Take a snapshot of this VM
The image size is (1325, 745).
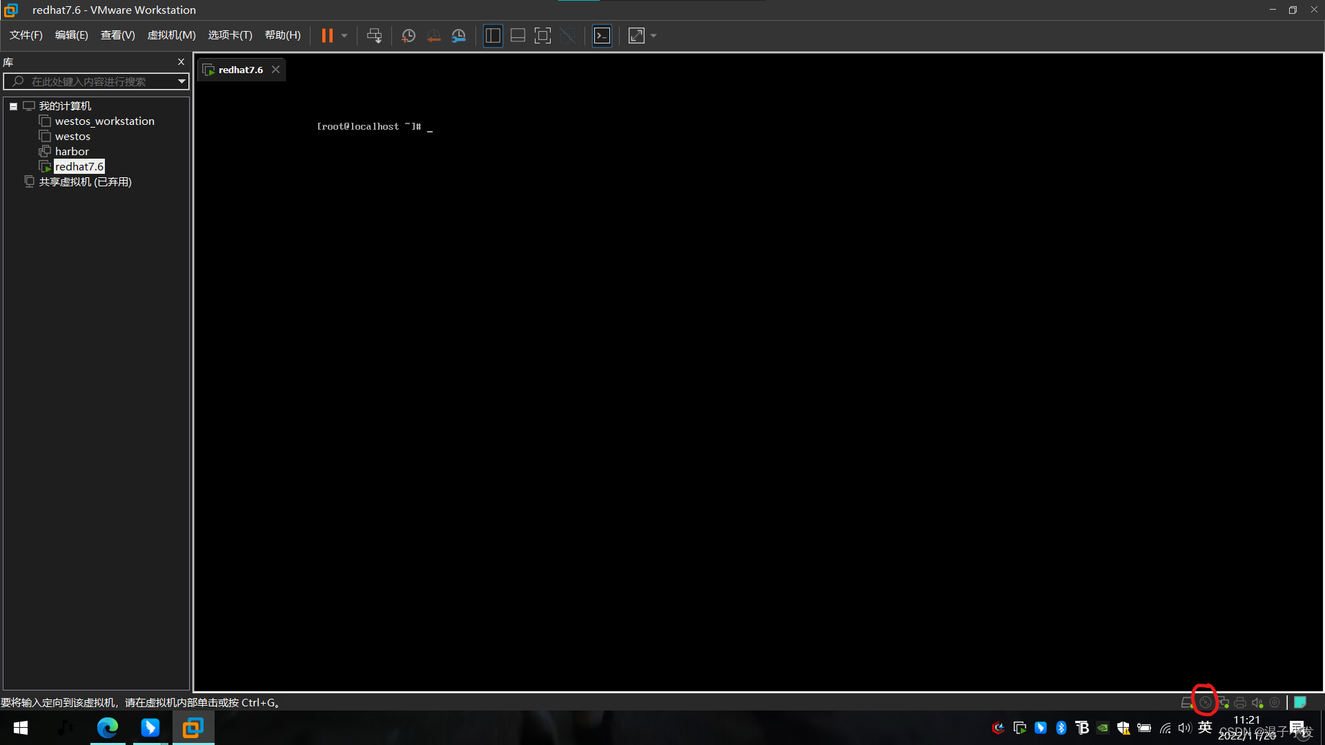(409, 36)
